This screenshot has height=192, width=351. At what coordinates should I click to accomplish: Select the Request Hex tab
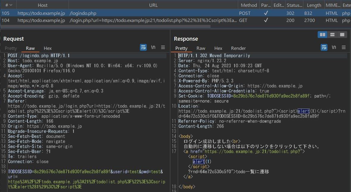48,48
